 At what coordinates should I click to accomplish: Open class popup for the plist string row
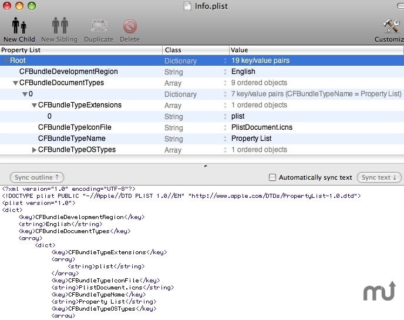point(225,116)
